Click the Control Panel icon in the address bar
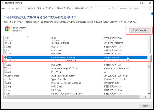Image resolution: width=154 pixels, height=110 pixels. [21, 9]
